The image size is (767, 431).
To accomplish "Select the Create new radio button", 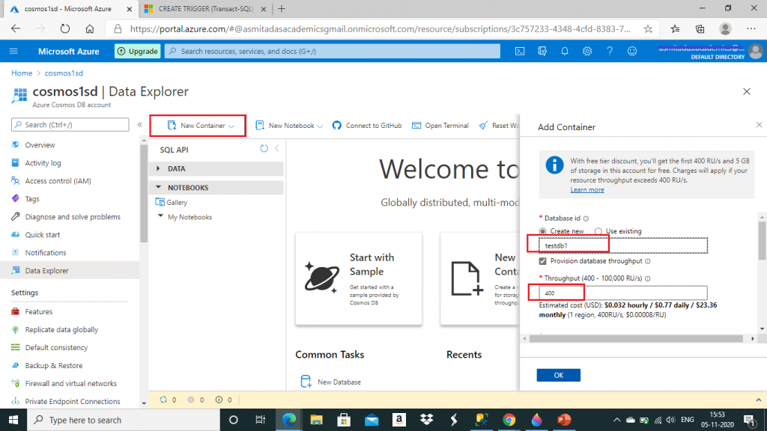I will [542, 231].
